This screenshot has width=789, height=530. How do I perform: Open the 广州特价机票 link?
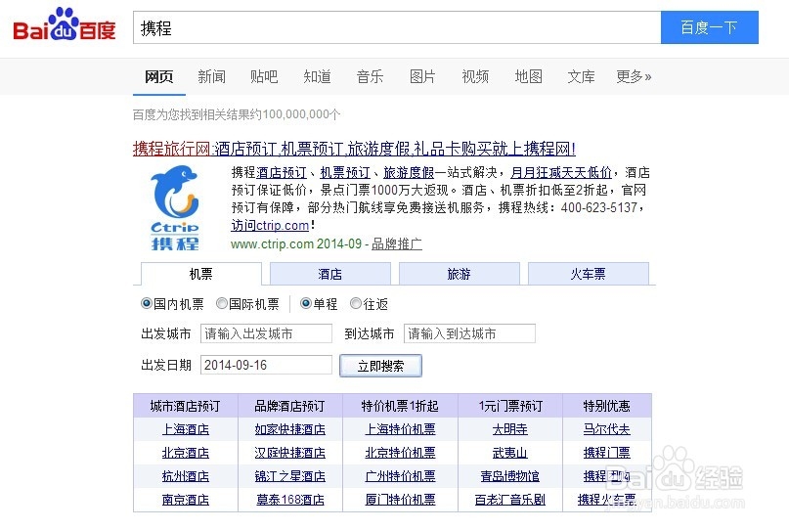401,476
